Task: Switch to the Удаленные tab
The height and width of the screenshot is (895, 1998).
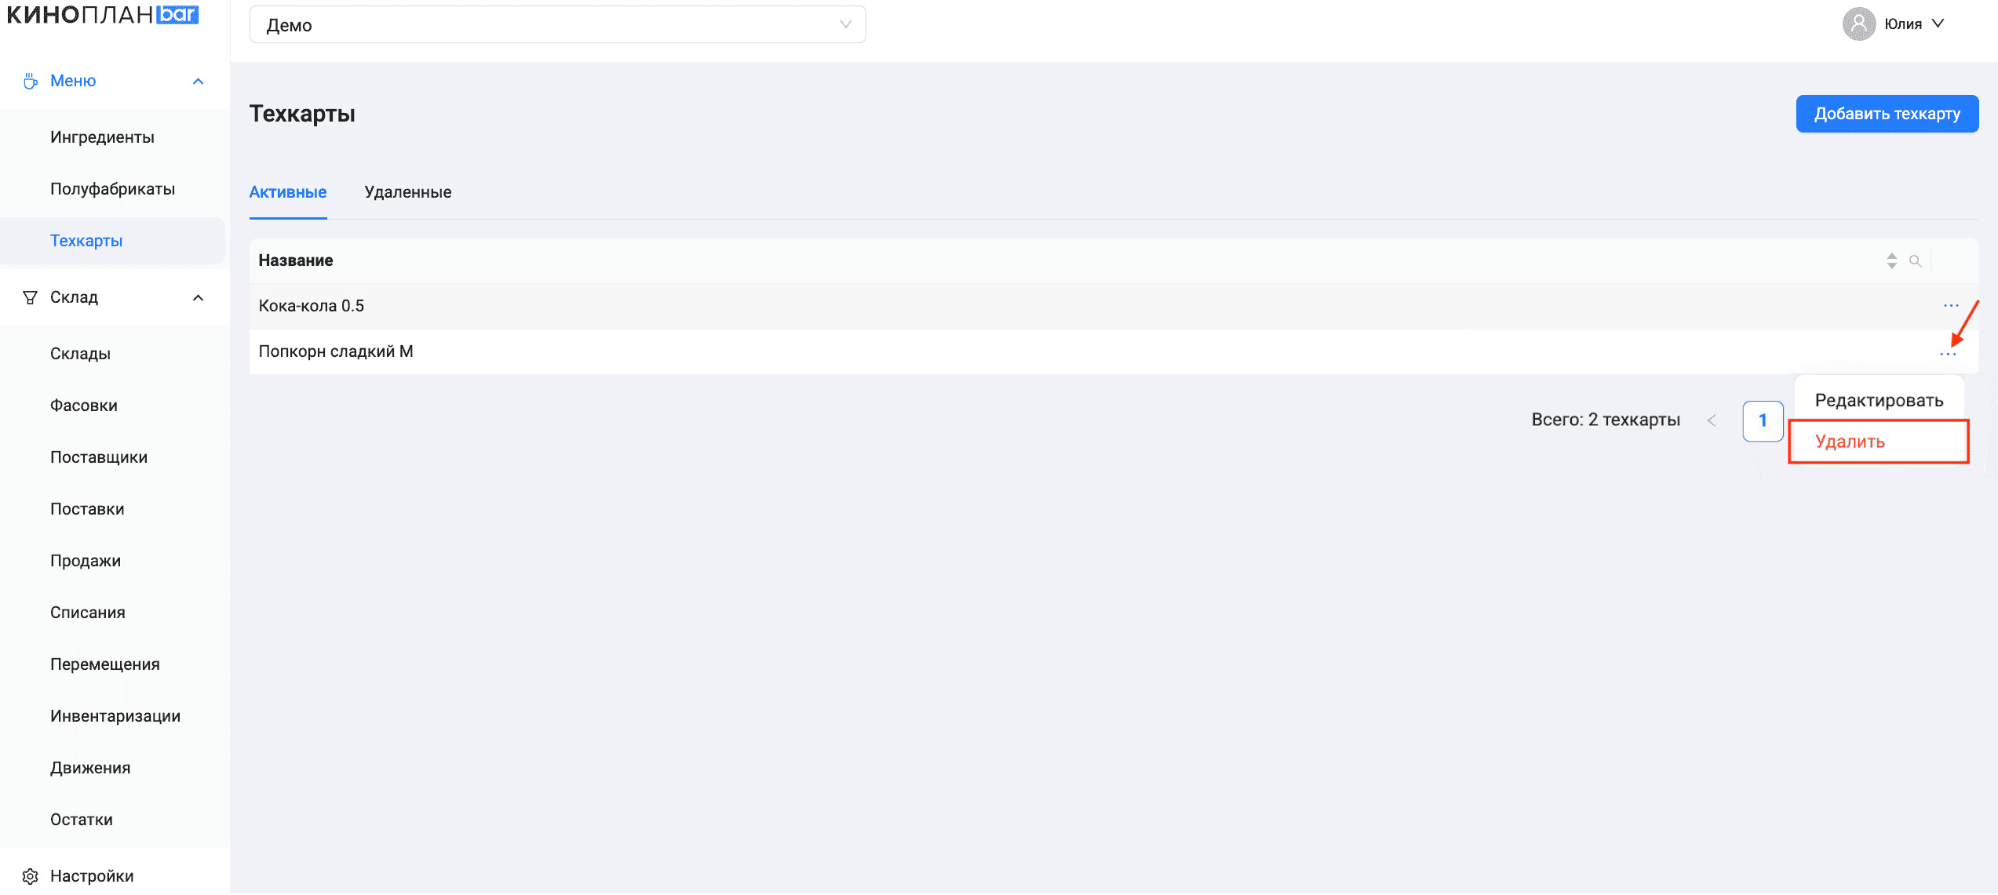Action: [408, 192]
